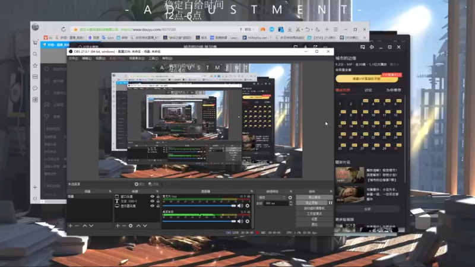Click the shopping cart icon in browser sidebar
Viewport: 475px width, 267px height.
[35, 43]
